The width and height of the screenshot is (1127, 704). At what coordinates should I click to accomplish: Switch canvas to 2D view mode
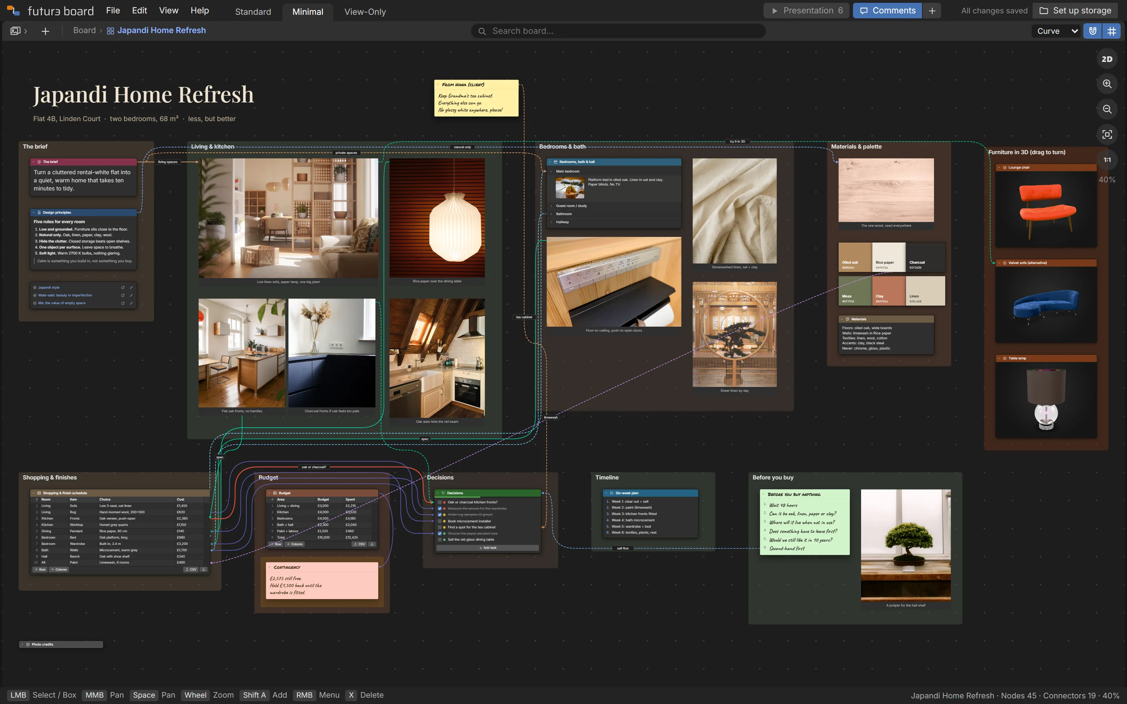[x=1107, y=59]
